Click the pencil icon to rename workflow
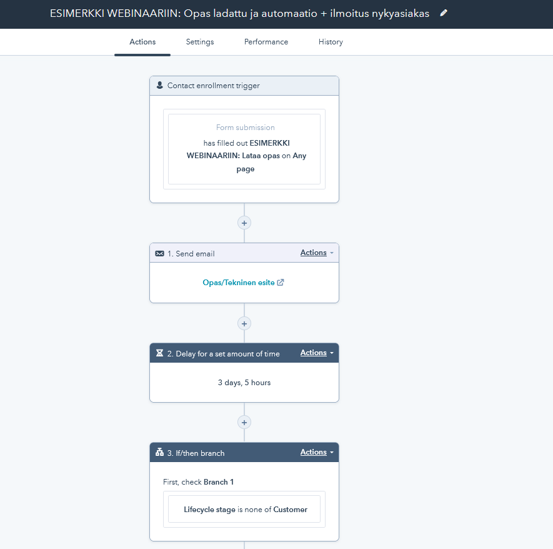The width and height of the screenshot is (553, 549). [444, 13]
